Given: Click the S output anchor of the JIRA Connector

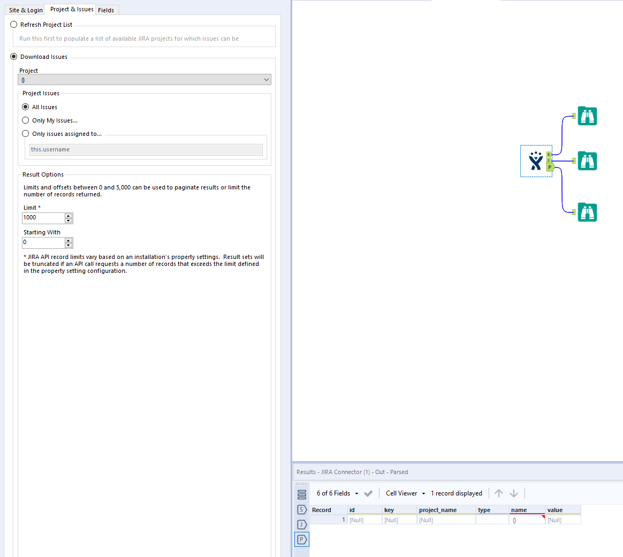Looking at the screenshot, I should coord(549,154).
